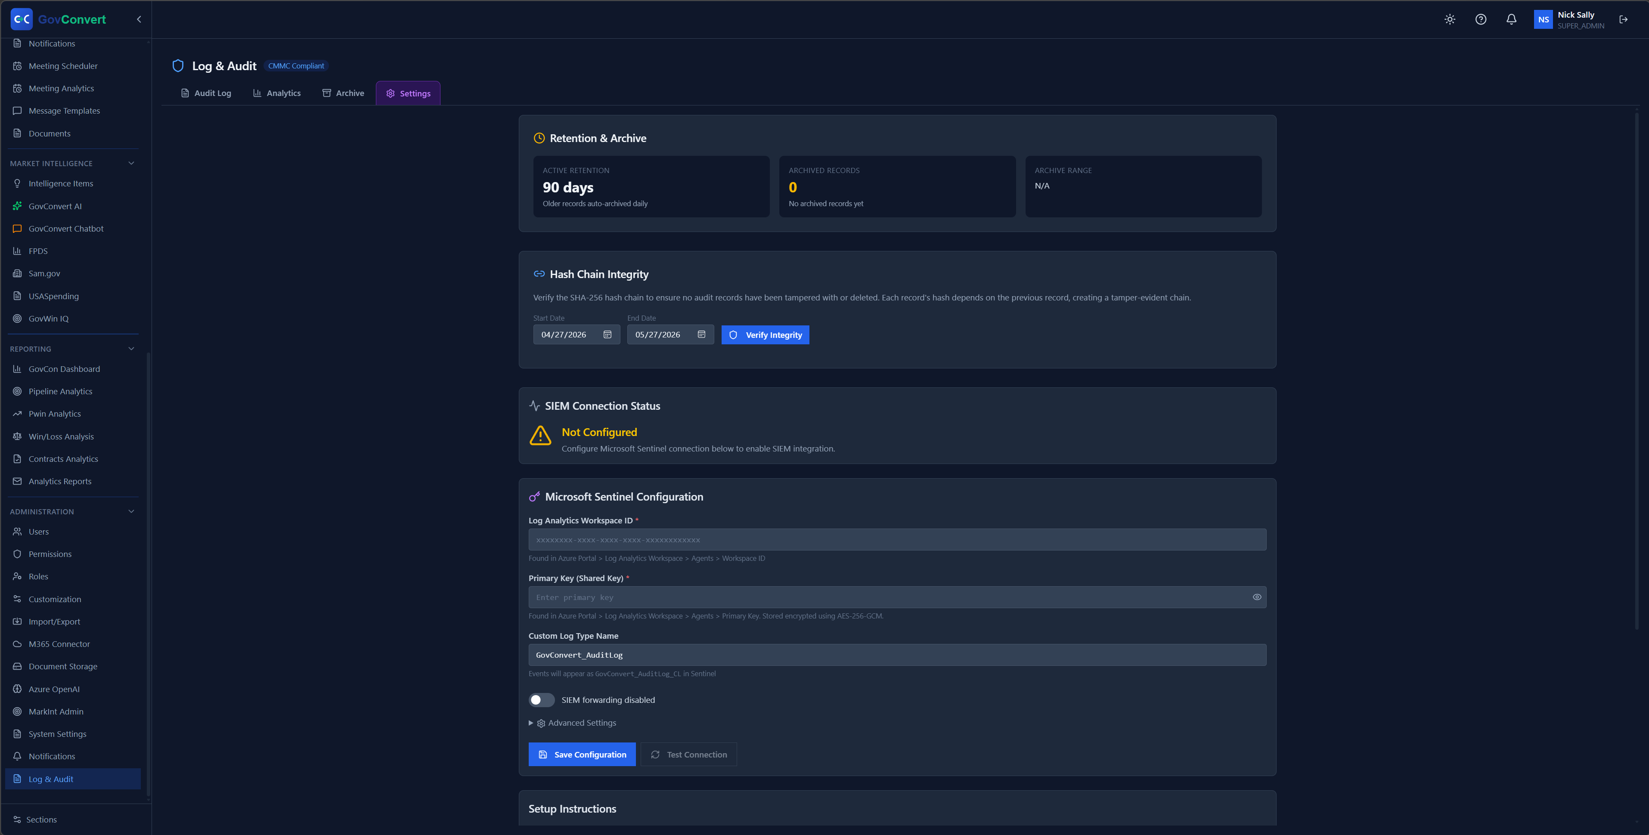The width and height of the screenshot is (1649, 835).
Task: Switch to the Audit Log tab
Action: (206, 93)
